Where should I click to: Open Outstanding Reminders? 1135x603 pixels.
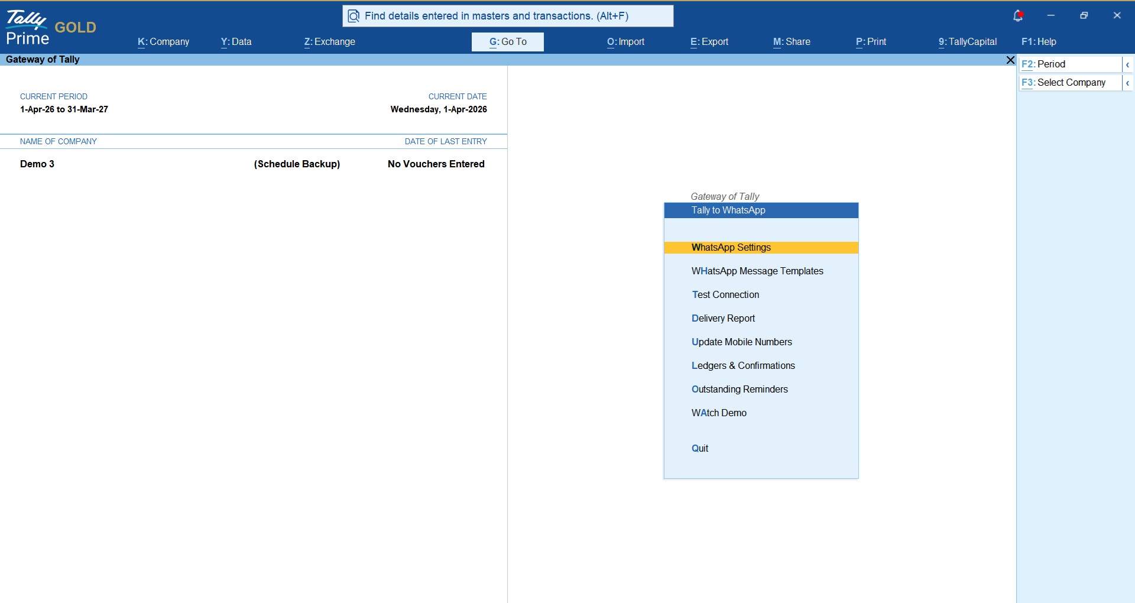tap(740, 390)
